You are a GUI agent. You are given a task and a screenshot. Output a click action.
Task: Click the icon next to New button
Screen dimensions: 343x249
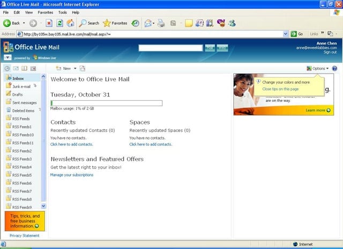83,69
